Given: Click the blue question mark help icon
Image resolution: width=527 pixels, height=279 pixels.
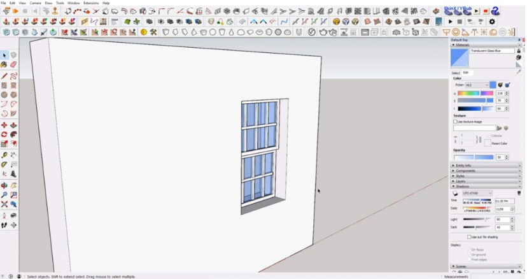Looking at the screenshot, I should click(x=495, y=11).
